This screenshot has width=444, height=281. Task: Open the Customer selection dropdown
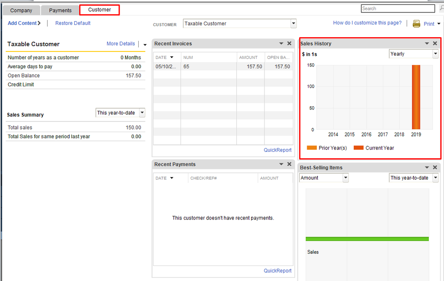293,23
